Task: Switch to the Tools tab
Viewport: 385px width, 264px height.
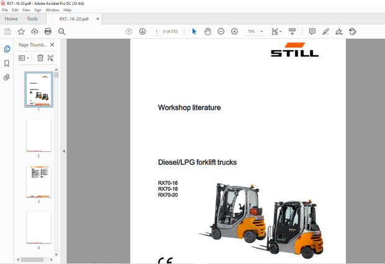Action: tap(32, 19)
